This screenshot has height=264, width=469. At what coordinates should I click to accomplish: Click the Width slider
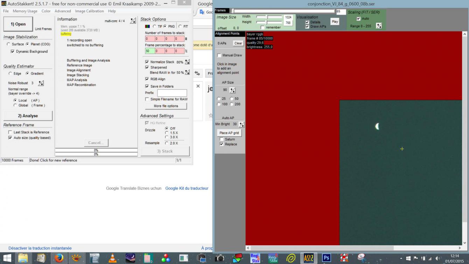click(x=269, y=17)
